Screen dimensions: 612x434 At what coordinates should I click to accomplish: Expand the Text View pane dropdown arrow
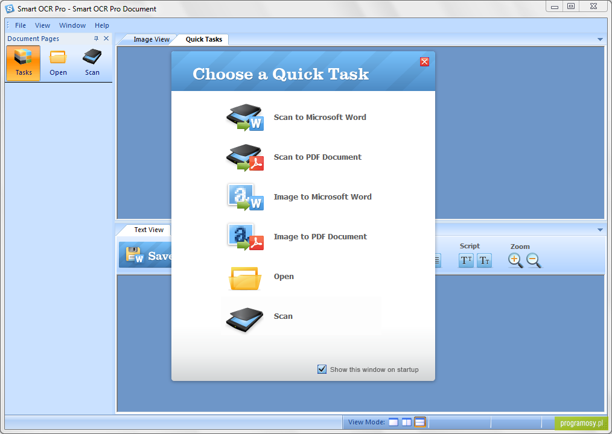pyautogui.click(x=600, y=230)
